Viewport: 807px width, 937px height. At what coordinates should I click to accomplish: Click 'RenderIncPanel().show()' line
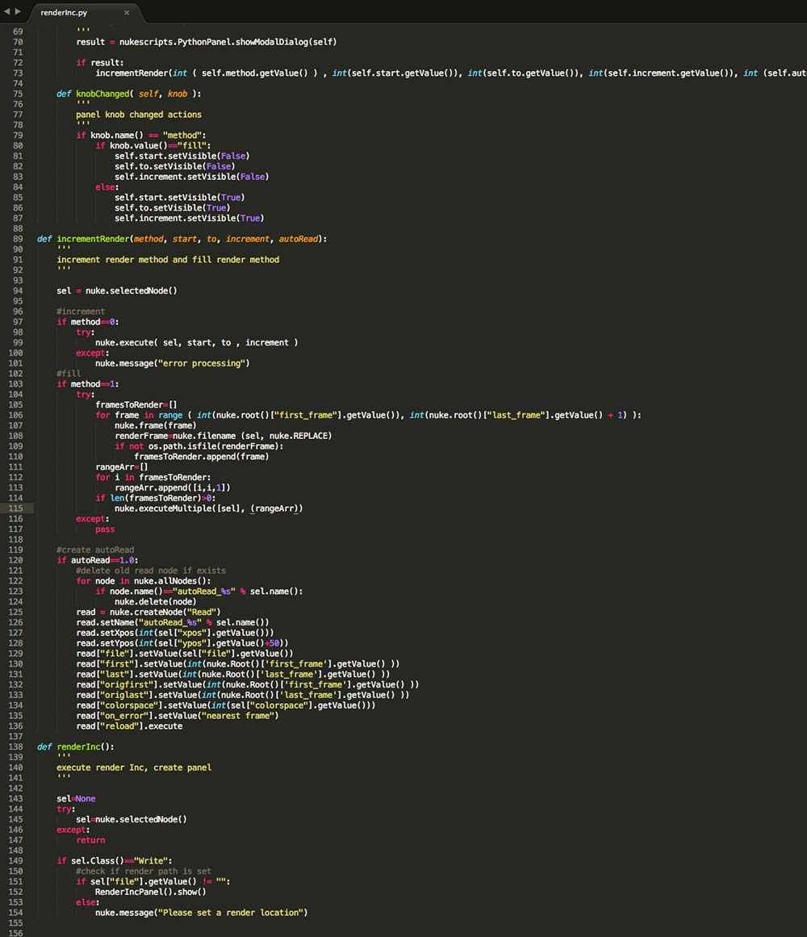(151, 892)
